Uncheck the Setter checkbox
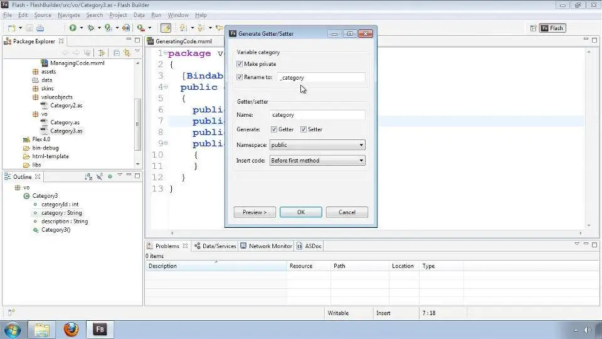This screenshot has width=602, height=339. (304, 129)
